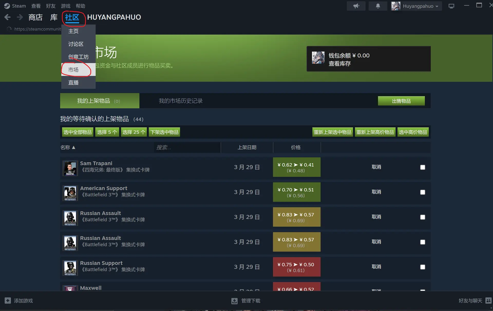Click 选中全部物品 button
Viewport: 493px width, 311px height.
tap(78, 132)
